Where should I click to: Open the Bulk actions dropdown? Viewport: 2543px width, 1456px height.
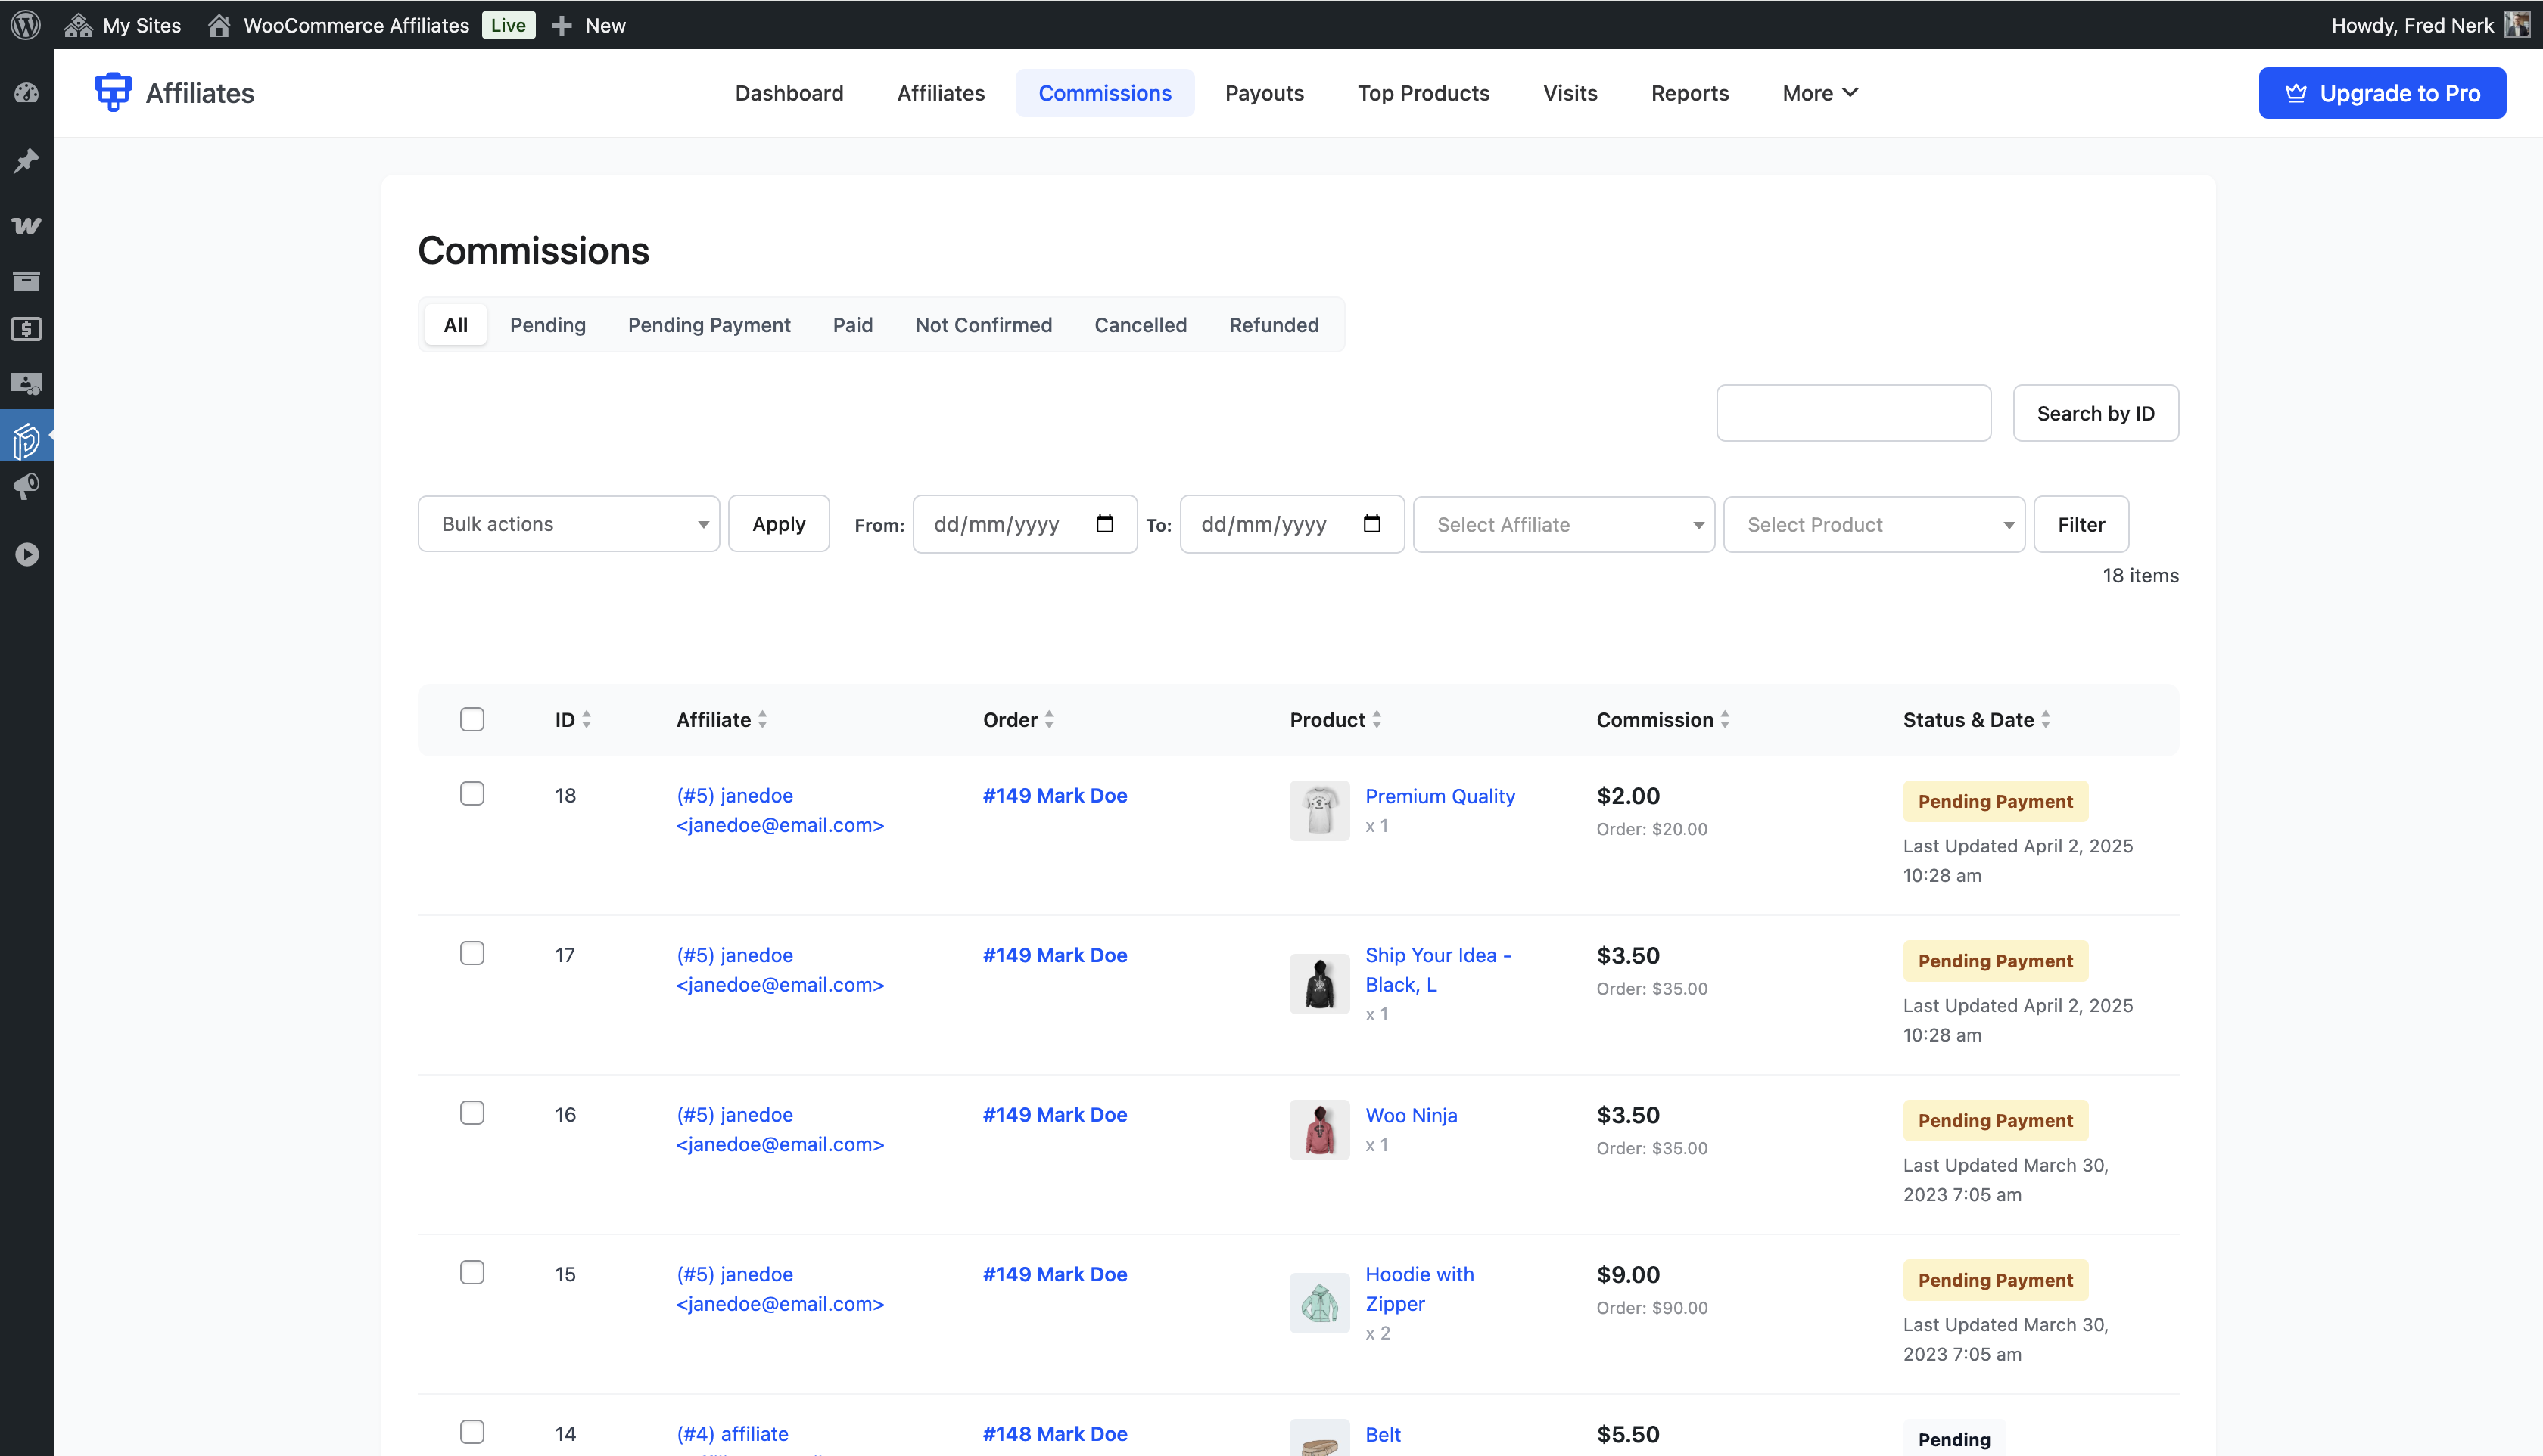[568, 523]
